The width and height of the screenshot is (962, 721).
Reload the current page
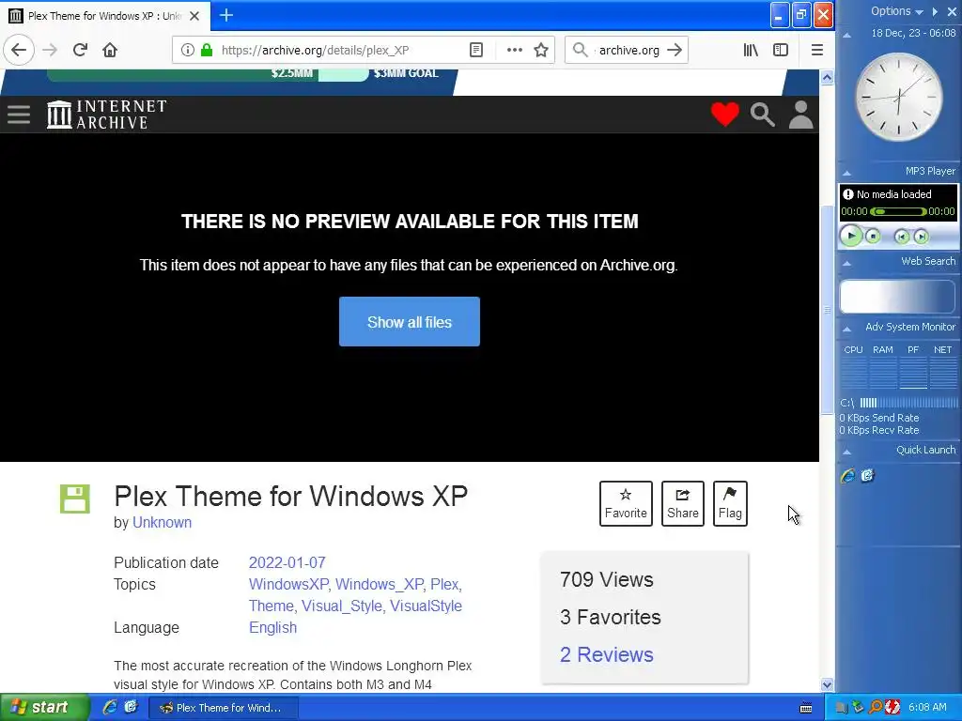(x=80, y=50)
